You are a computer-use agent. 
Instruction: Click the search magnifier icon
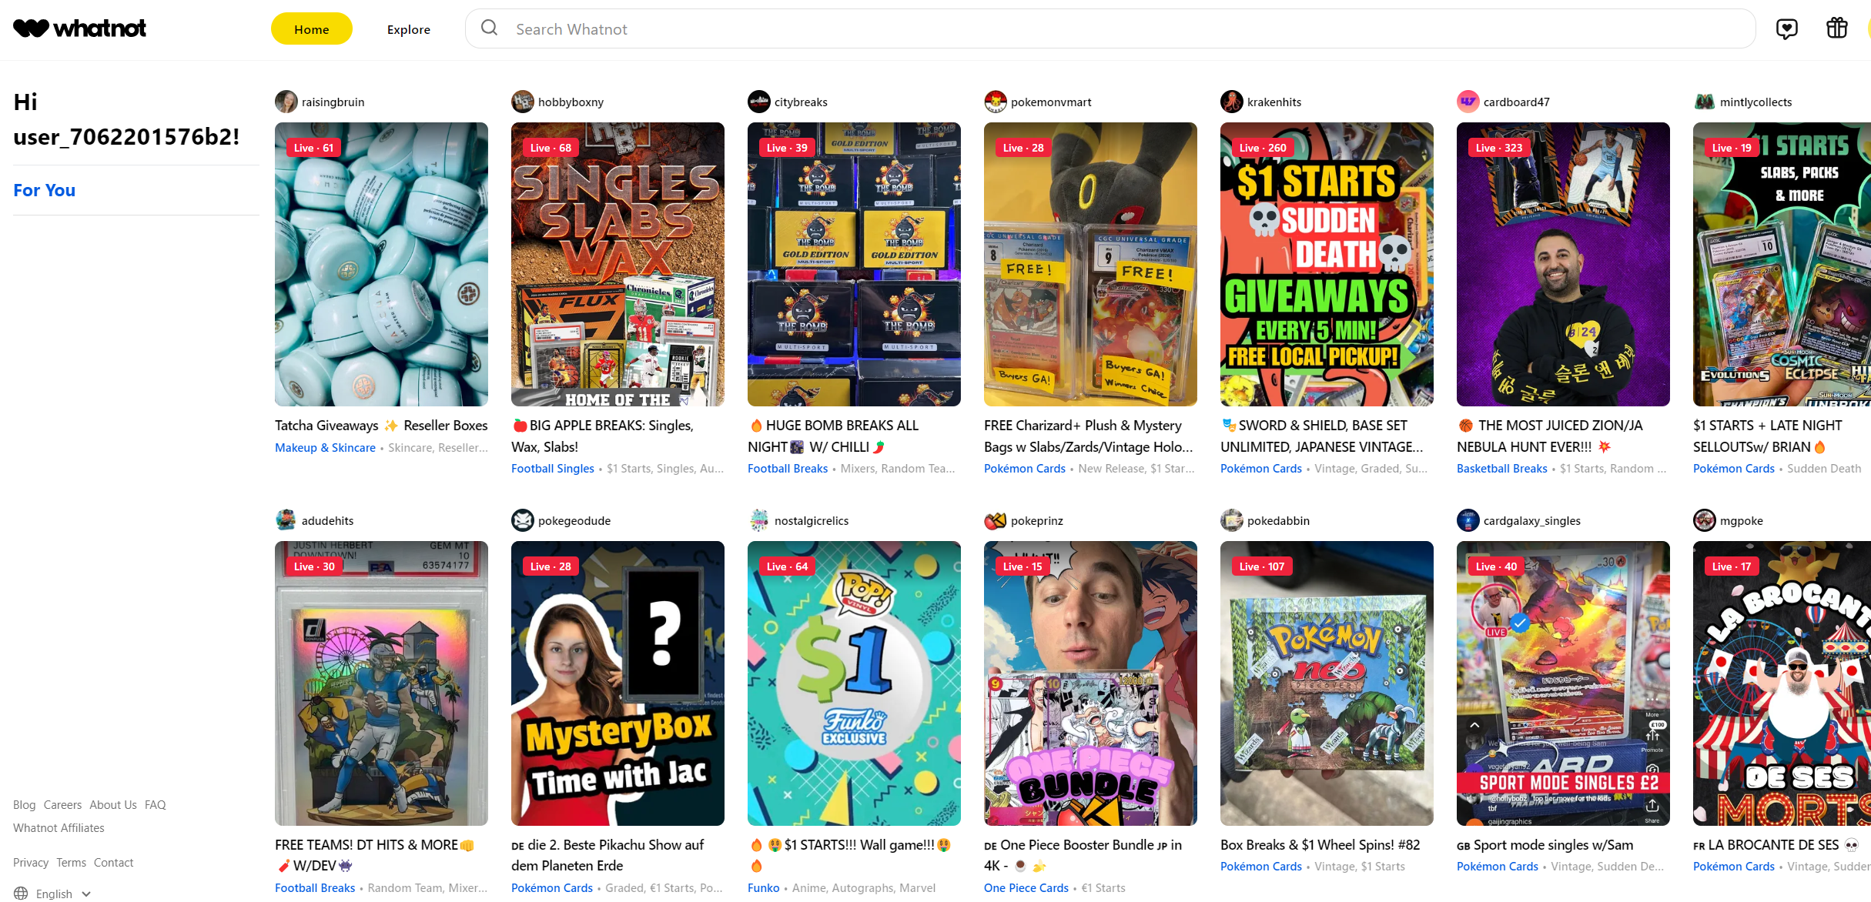point(489,28)
